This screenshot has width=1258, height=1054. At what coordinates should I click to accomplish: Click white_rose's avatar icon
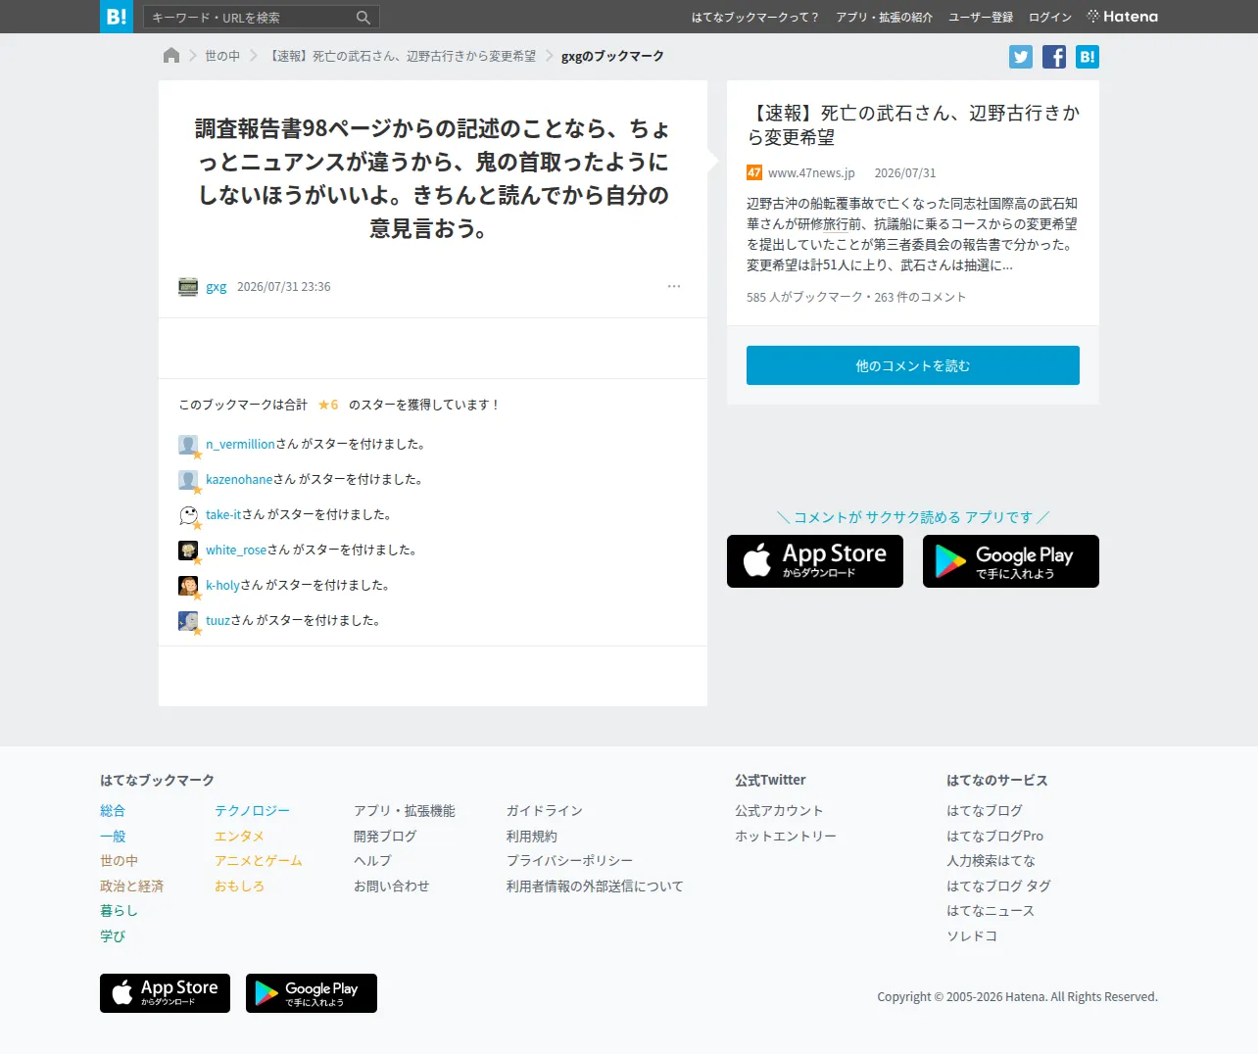click(x=188, y=551)
